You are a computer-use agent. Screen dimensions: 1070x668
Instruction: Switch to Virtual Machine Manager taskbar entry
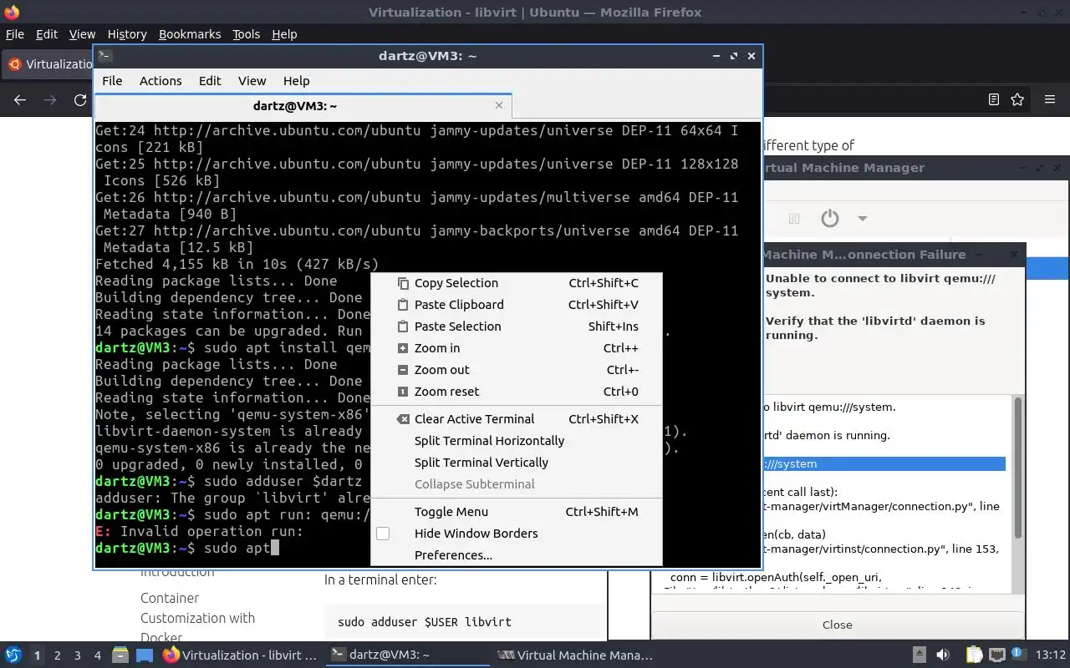tap(575, 655)
